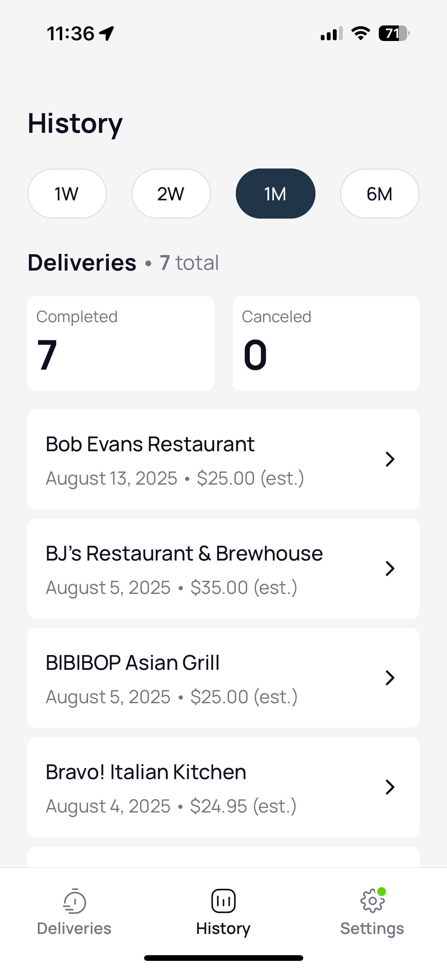
Task: Tap the Deliveries clock icon in bottom bar
Action: click(x=74, y=901)
